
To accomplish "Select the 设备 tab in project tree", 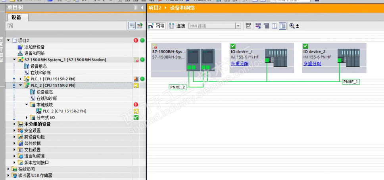I will pyautogui.click(x=17, y=17).
